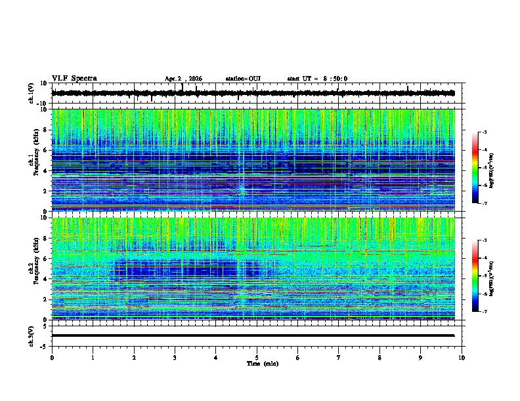
Task: Click the ch.2 color bar log(PSD) label
Action: point(492,278)
